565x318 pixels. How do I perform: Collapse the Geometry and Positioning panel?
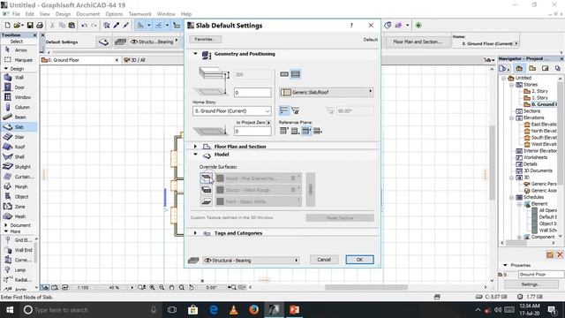tap(195, 54)
